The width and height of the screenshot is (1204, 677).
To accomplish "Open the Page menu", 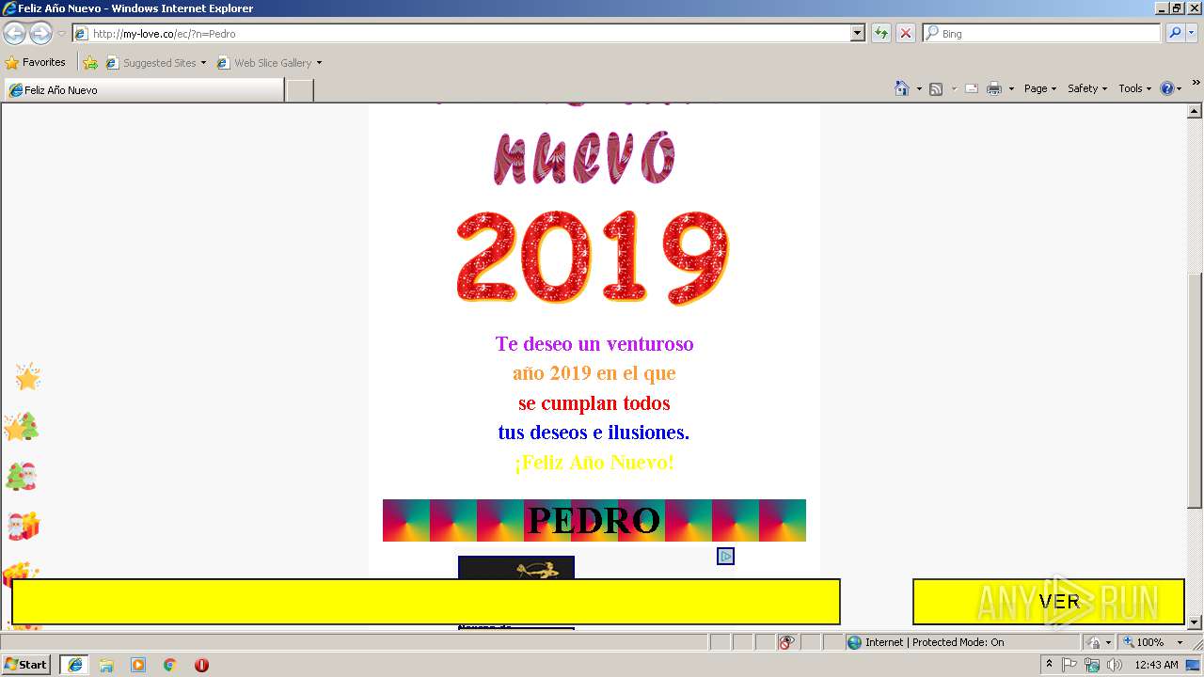I will (1040, 88).
